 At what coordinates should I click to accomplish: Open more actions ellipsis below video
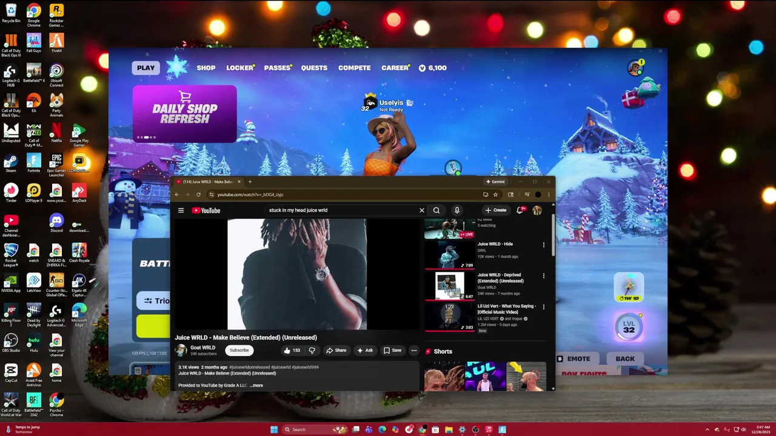[414, 350]
